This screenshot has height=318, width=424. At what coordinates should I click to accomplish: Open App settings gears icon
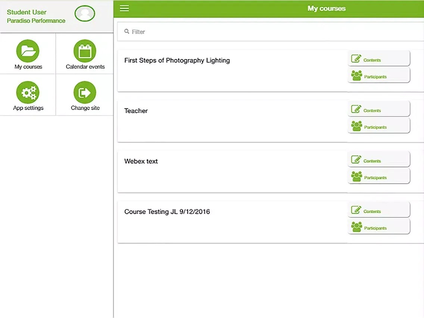(28, 92)
